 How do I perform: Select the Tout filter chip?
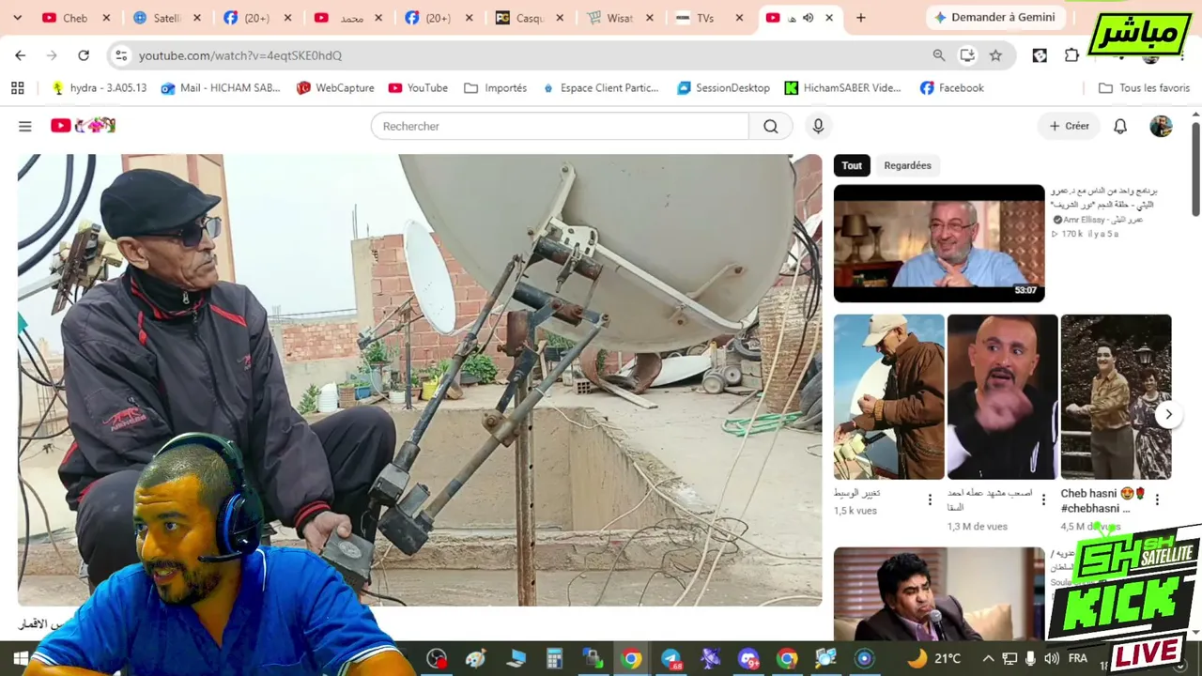coord(852,165)
